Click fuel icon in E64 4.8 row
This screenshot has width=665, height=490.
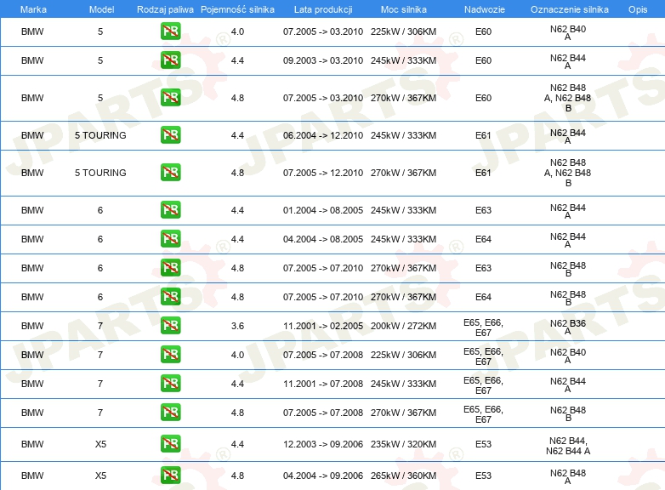(170, 297)
